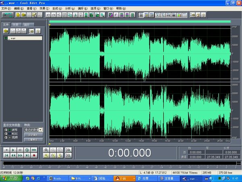Open the 种类 sort dropdown
This screenshot has width=242, height=182.
[40, 129]
